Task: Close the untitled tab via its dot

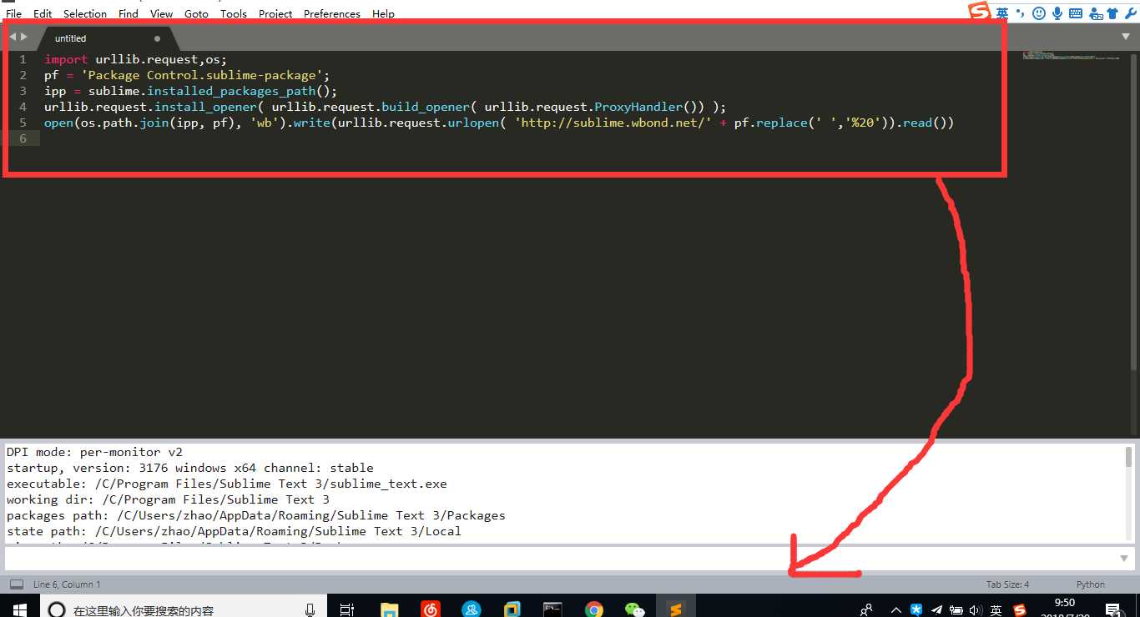Action: pos(157,38)
